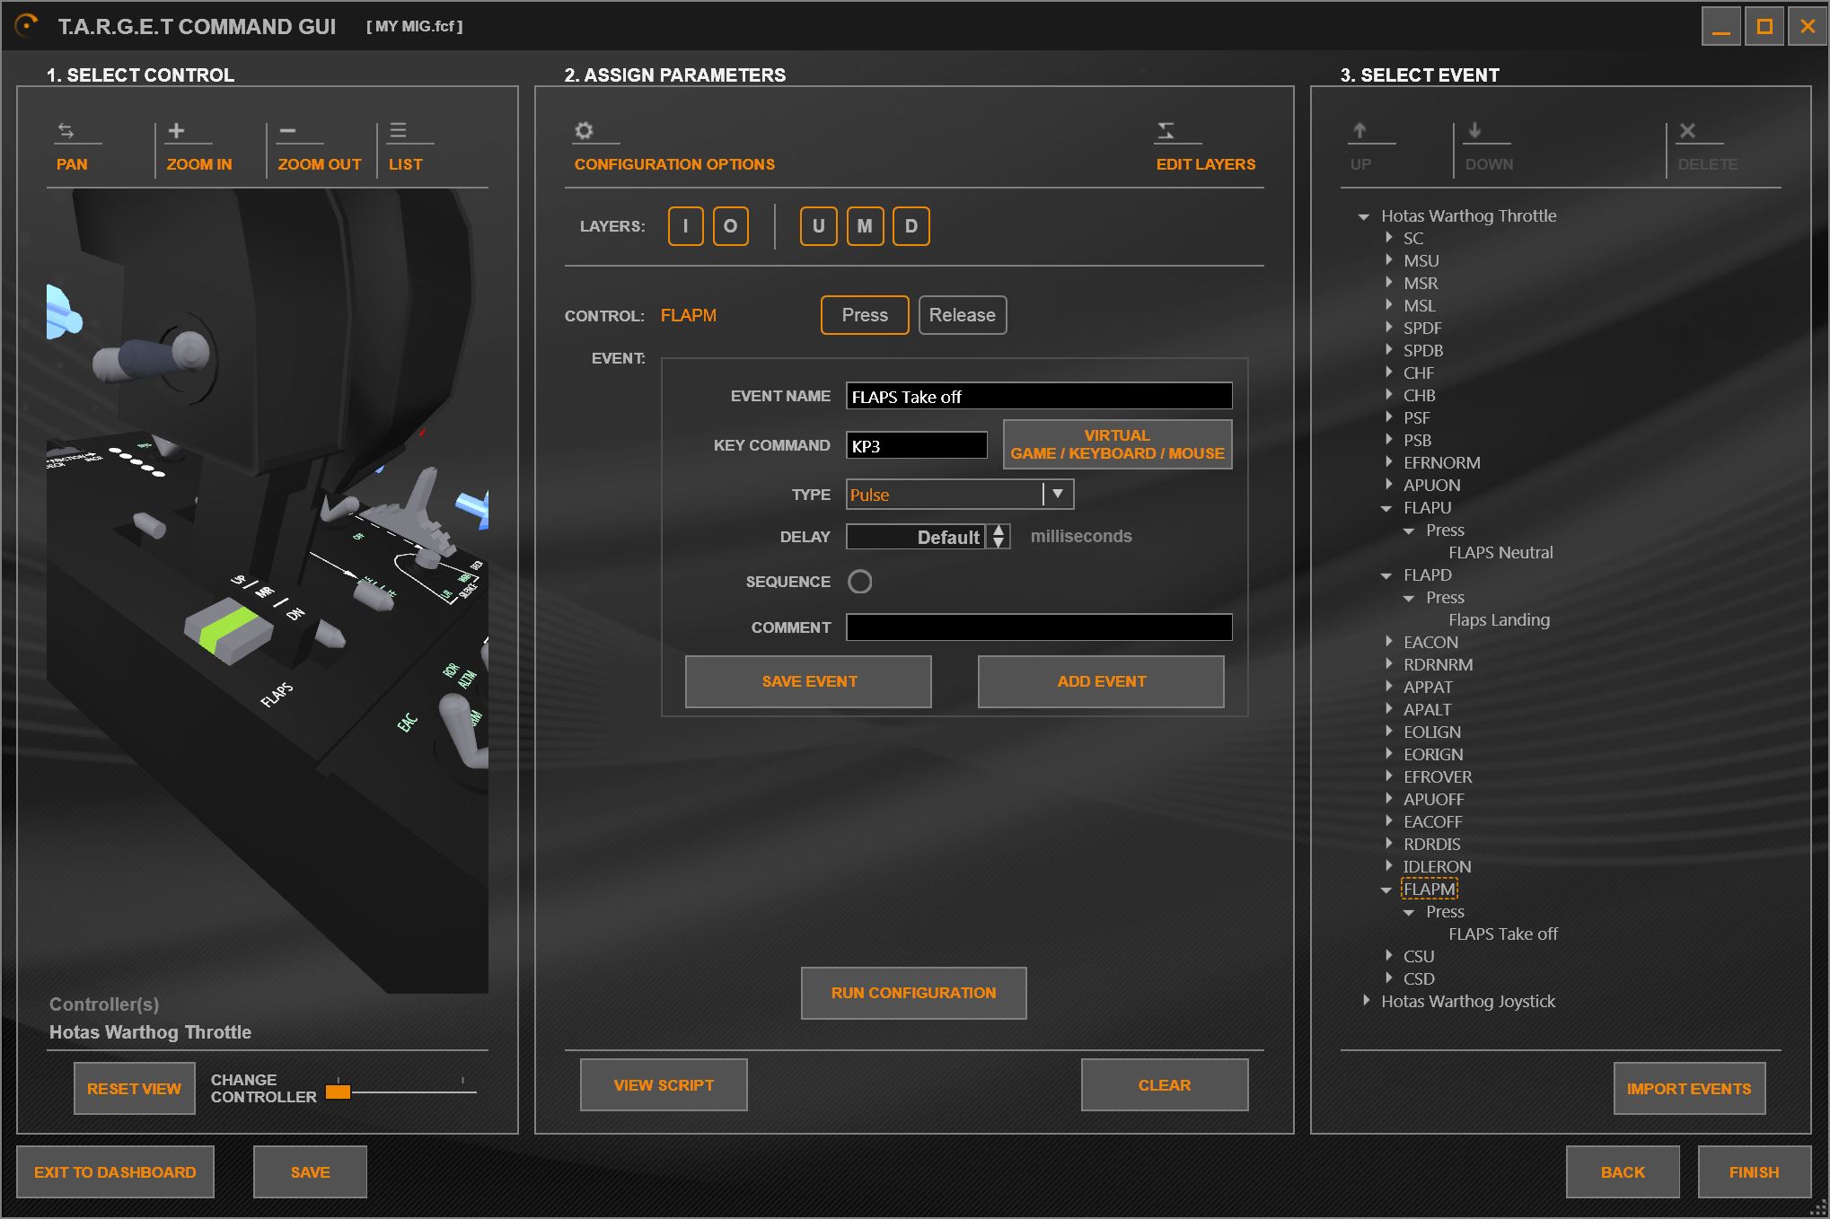The height and width of the screenshot is (1219, 1830).
Task: Select the APUOFF tree item
Action: (1433, 800)
